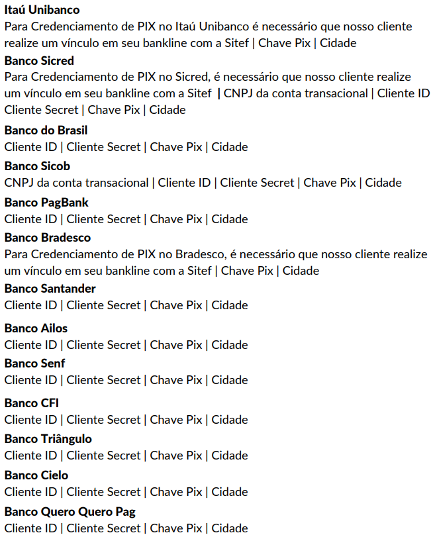This screenshot has width=433, height=535.
Task: Select the Banco Sicob title
Action: (37, 166)
